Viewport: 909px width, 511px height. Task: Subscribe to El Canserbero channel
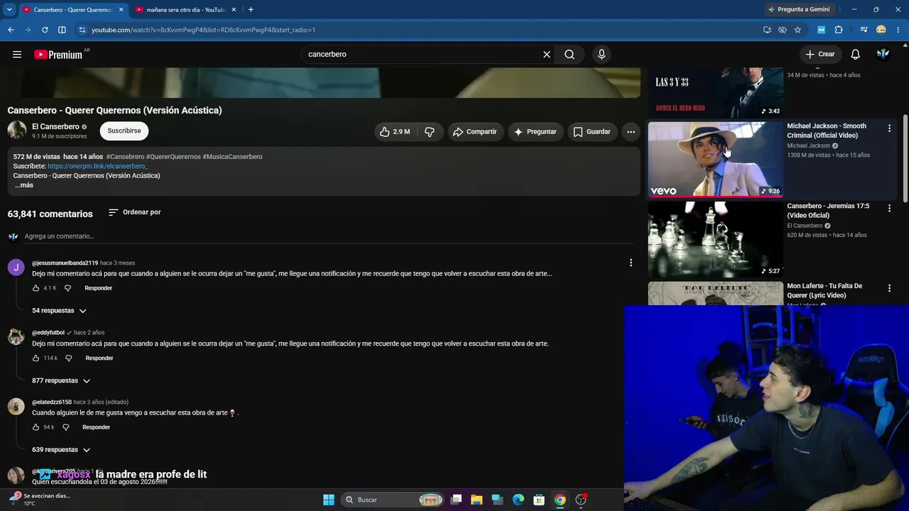[x=124, y=131]
